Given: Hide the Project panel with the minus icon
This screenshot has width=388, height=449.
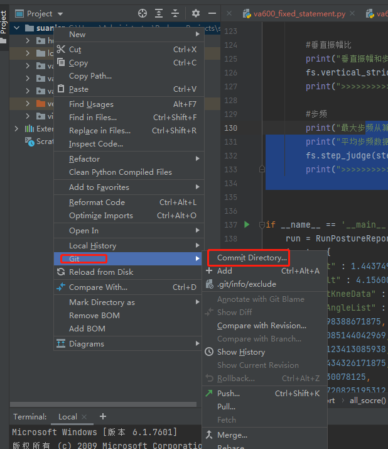Looking at the screenshot, I should point(212,13).
